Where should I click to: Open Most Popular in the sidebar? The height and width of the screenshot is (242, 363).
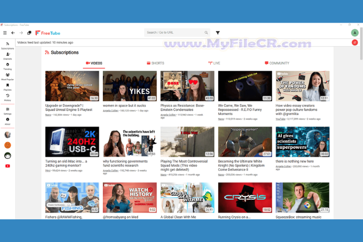(x=8, y=77)
